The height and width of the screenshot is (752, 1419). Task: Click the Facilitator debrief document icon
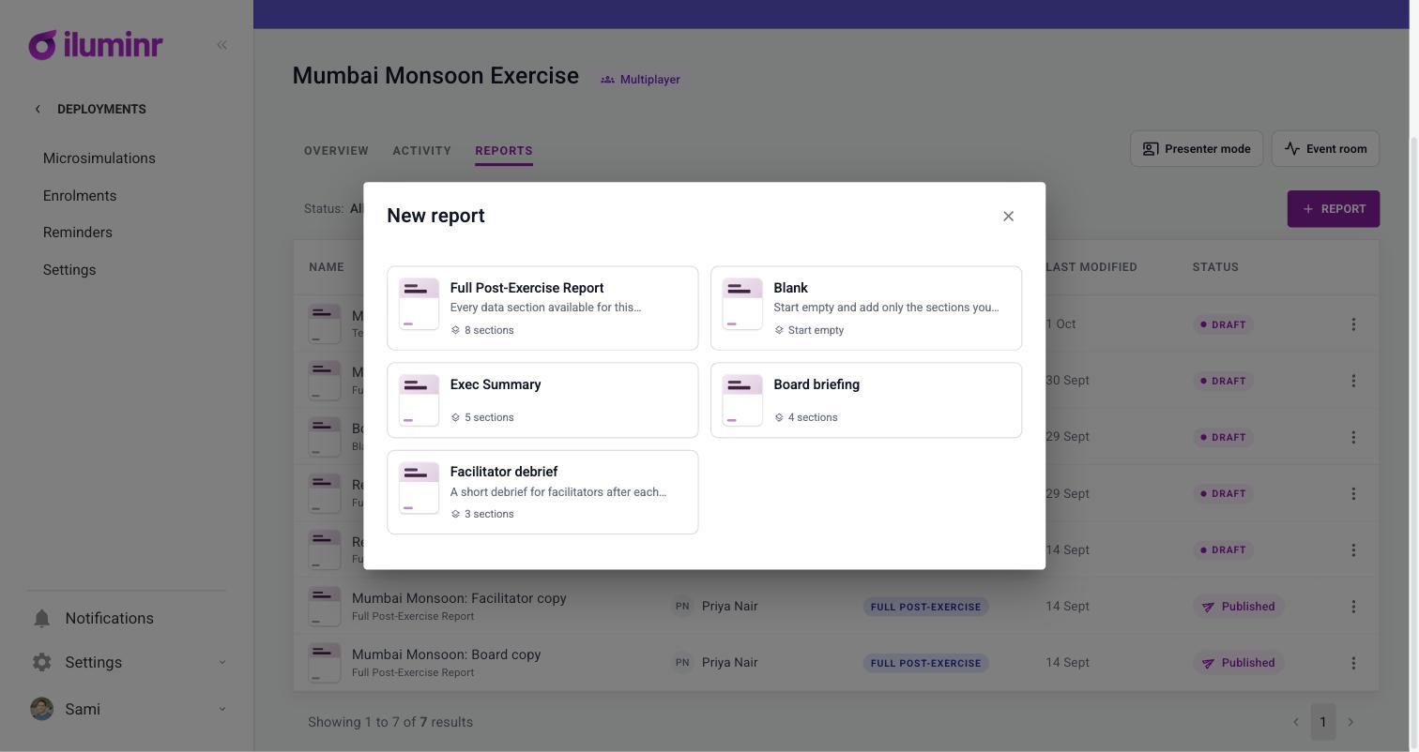pyautogui.click(x=419, y=488)
